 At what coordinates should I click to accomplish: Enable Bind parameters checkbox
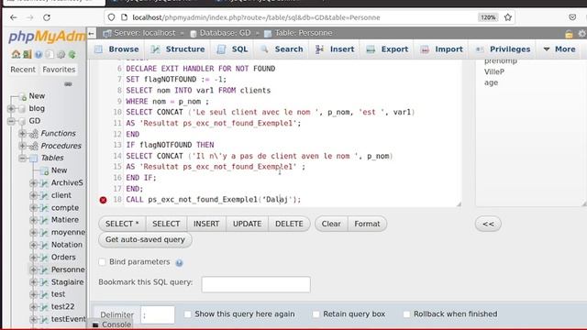pyautogui.click(x=102, y=262)
